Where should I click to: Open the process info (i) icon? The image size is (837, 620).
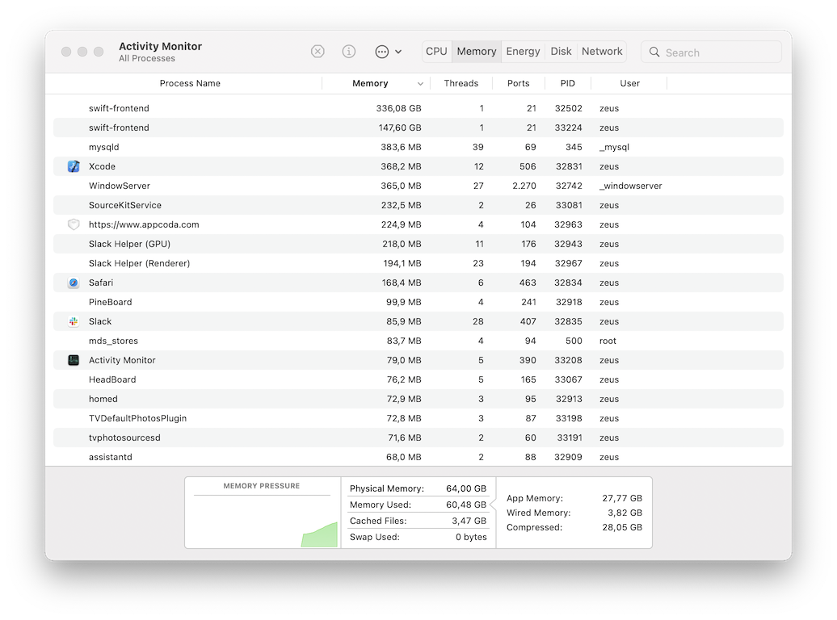tap(348, 51)
